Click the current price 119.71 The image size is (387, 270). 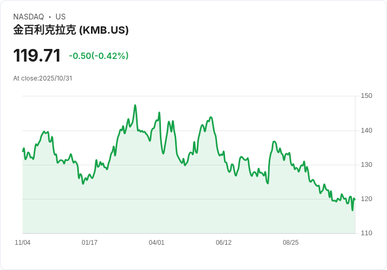(37, 55)
